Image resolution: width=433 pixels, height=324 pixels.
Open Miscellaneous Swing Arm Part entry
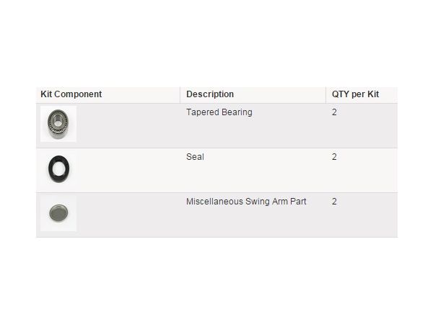[x=246, y=202]
